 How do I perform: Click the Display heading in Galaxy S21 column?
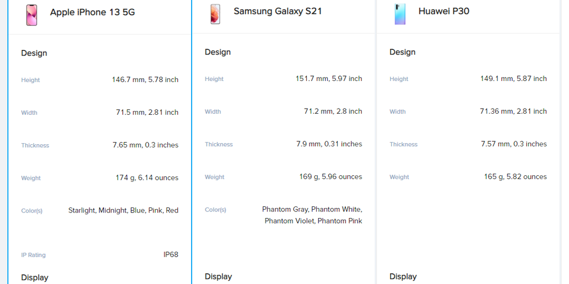(x=218, y=276)
